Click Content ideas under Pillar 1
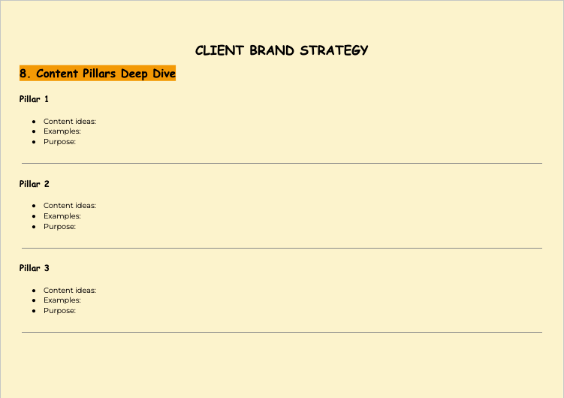Viewport: 564px width, 398px height. click(x=70, y=121)
